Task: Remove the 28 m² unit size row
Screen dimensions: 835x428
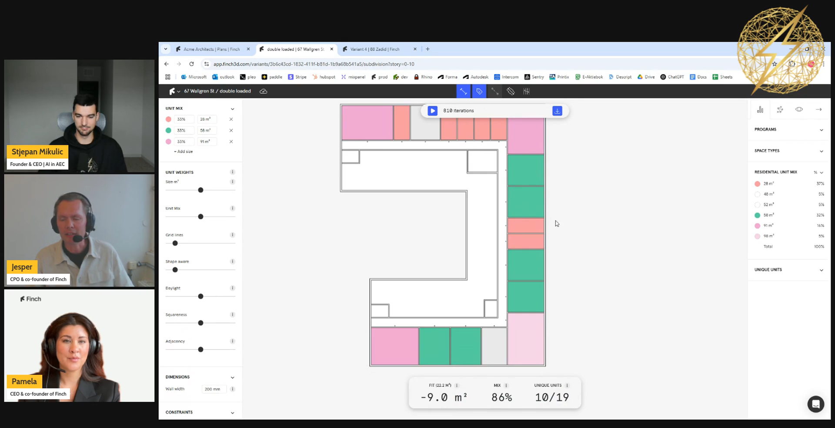Action: pos(231,119)
